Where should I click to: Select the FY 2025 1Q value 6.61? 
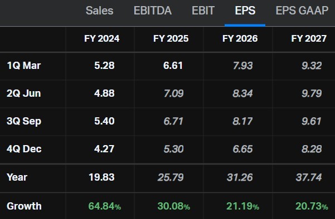(173, 66)
